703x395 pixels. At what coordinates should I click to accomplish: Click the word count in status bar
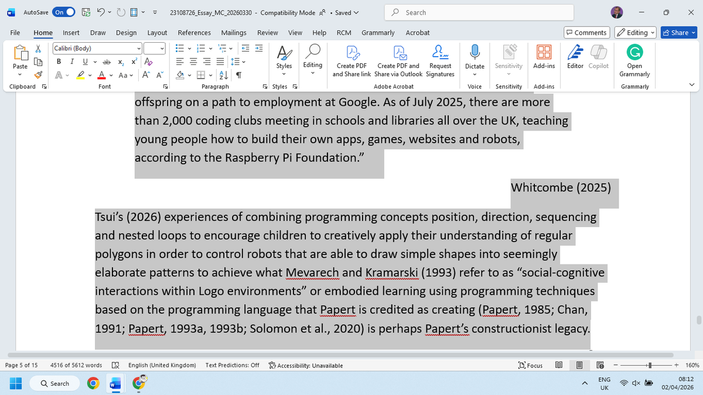pos(76,365)
